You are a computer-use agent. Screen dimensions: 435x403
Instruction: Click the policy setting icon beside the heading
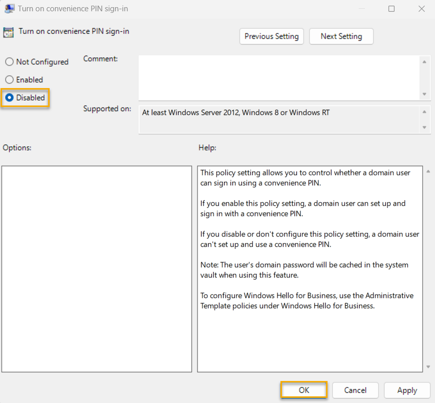click(x=8, y=32)
